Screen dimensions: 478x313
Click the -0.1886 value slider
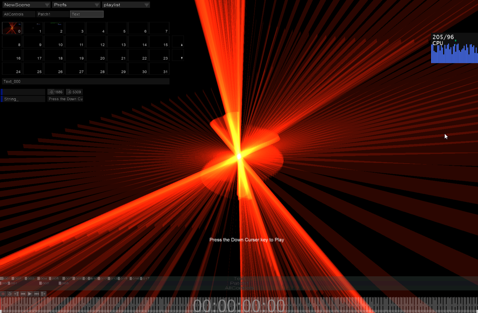click(x=56, y=92)
